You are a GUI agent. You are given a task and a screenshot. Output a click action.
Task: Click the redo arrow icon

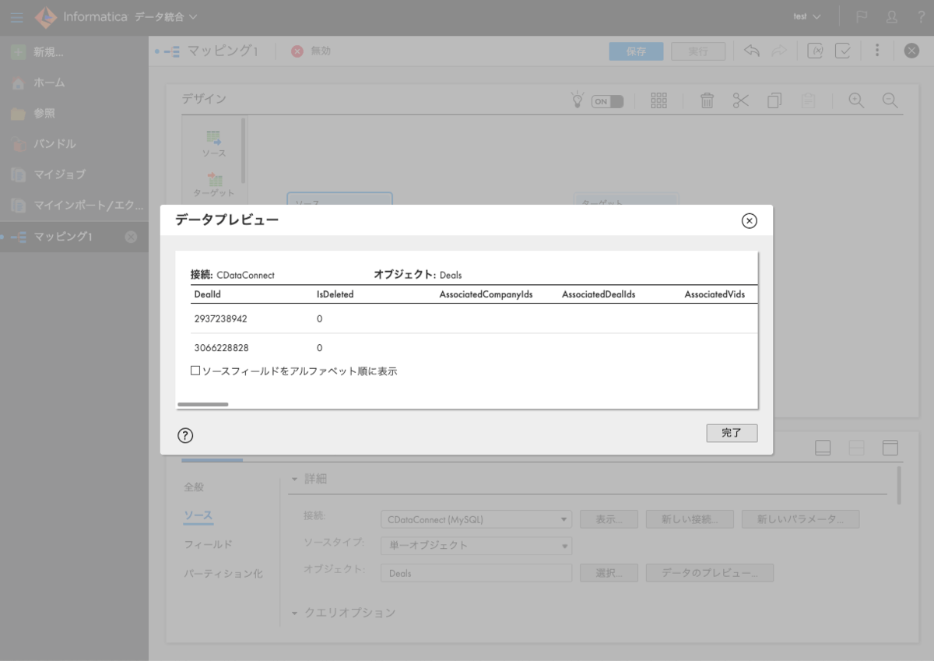click(x=778, y=51)
